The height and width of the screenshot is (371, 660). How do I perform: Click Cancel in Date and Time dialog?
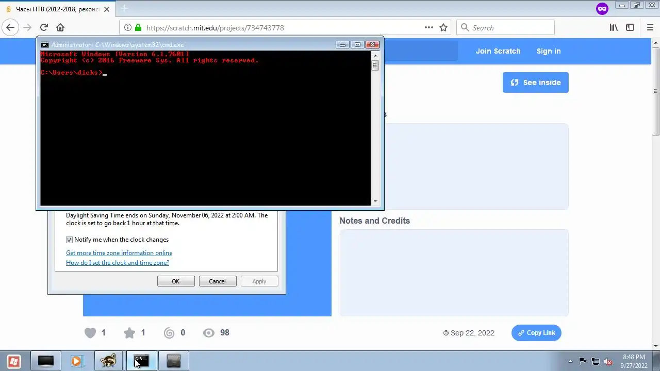tap(217, 281)
